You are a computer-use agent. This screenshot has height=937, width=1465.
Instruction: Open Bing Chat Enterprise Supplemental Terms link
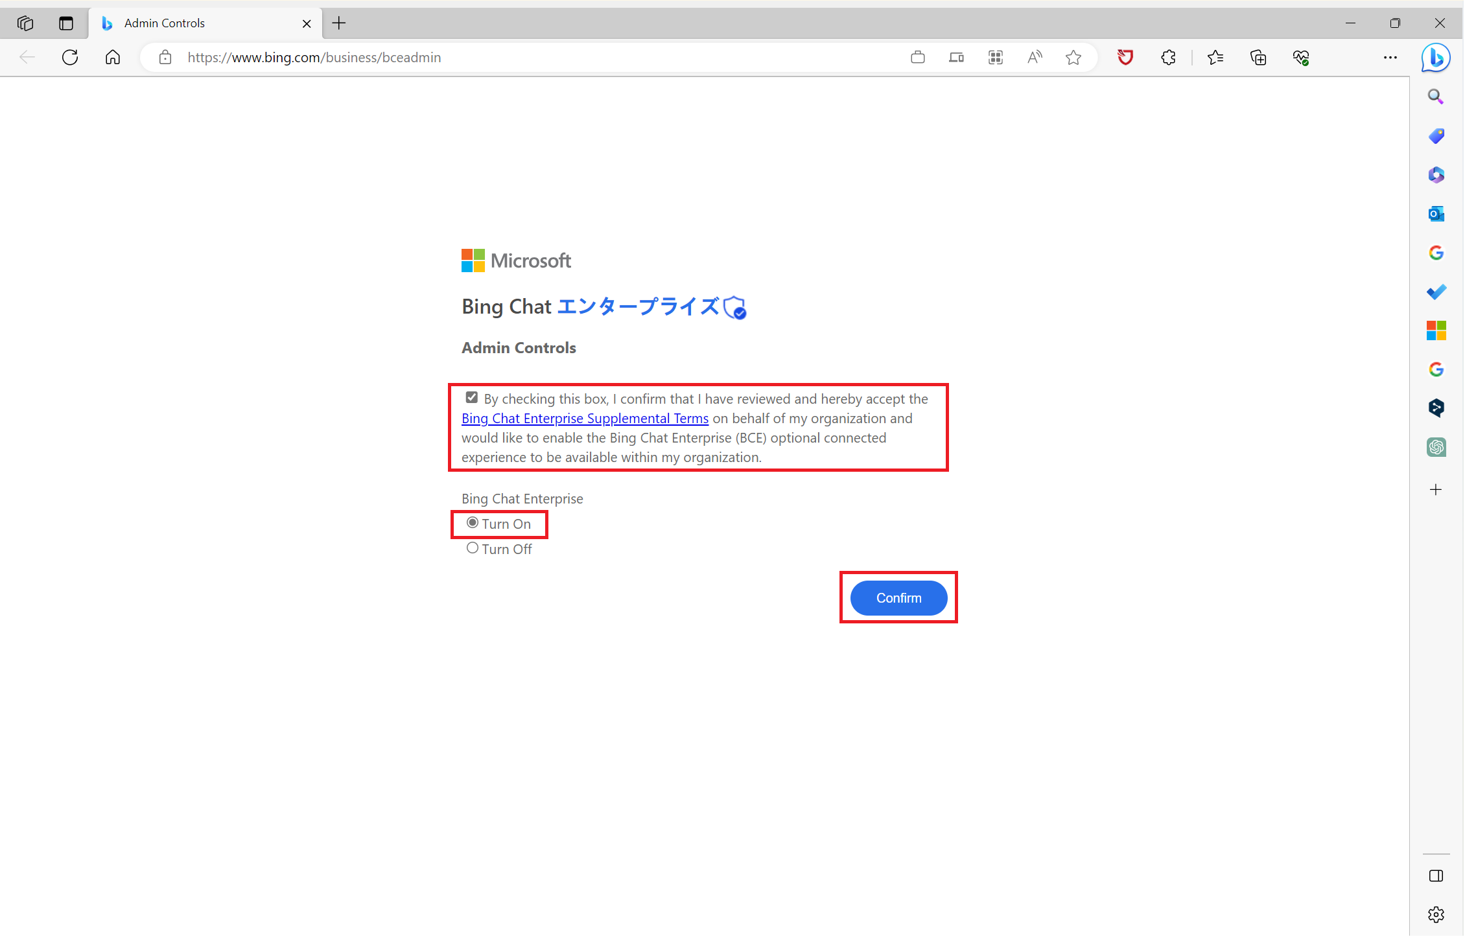click(x=585, y=418)
